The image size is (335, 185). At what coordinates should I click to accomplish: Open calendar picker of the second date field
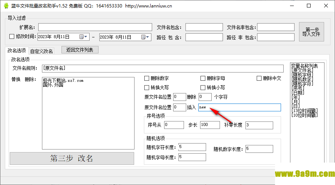tap(145, 37)
